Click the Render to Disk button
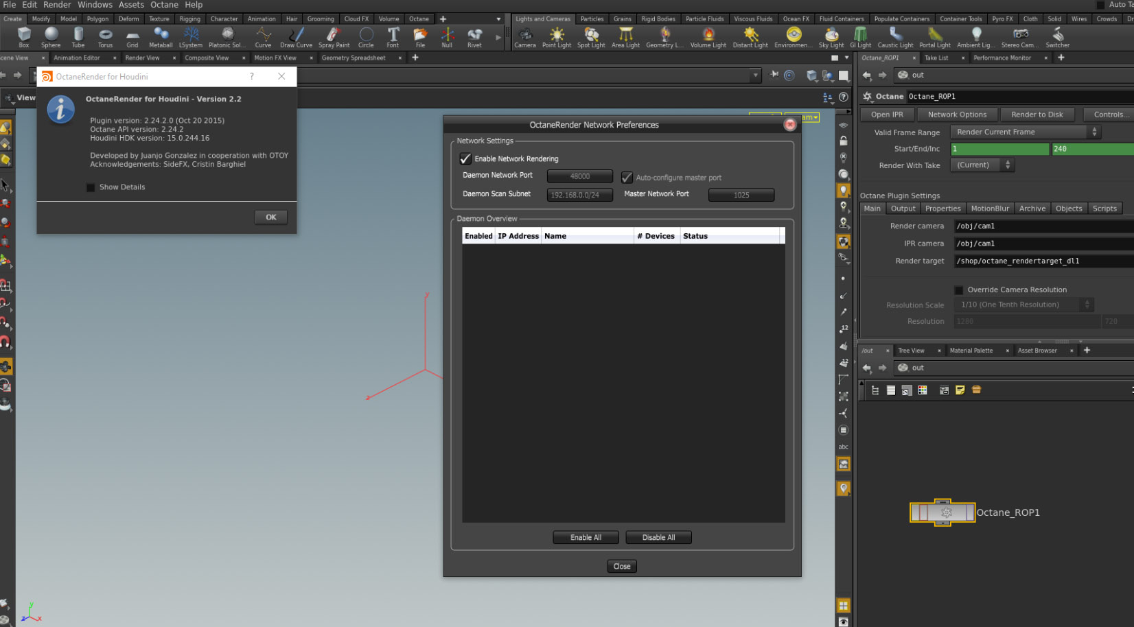Screen dimensions: 1134x627 (1037, 115)
